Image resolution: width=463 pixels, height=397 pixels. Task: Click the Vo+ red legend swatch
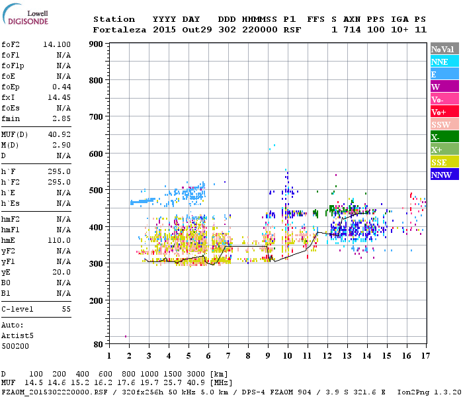pyautogui.click(x=444, y=112)
